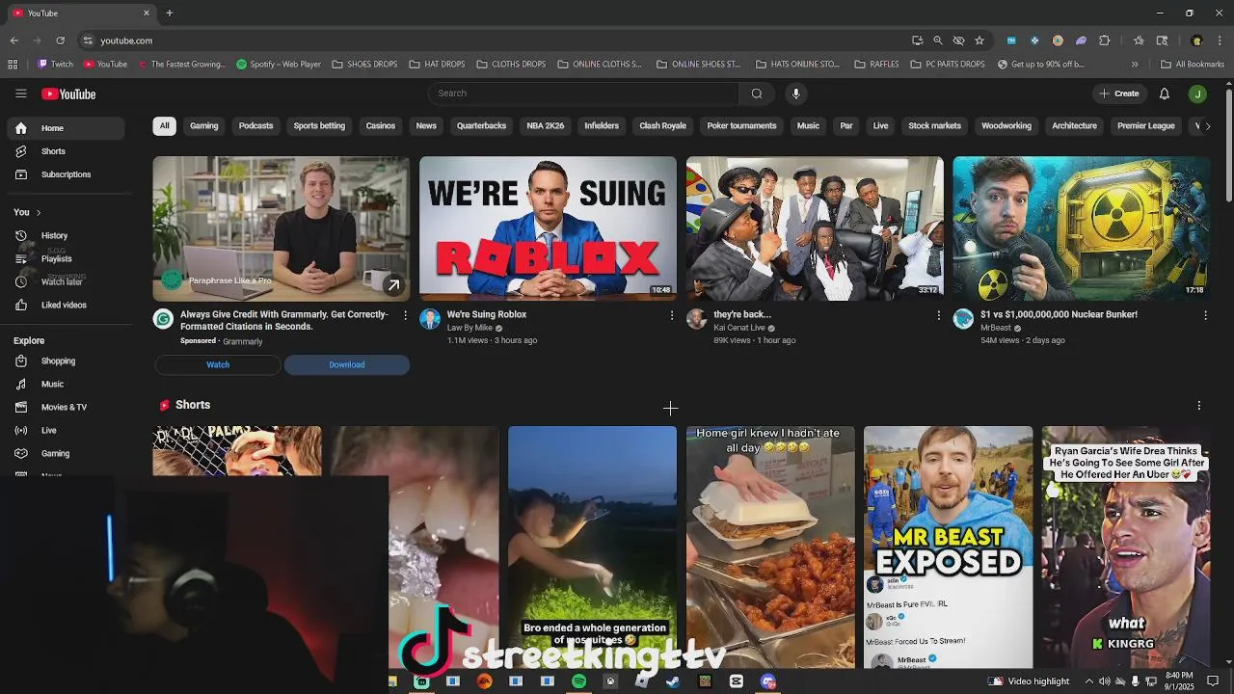
Task: Open the notifications bell
Action: [1165, 93]
